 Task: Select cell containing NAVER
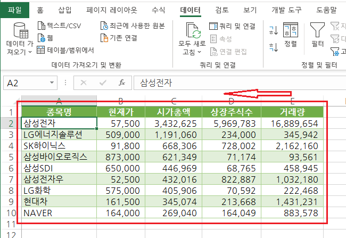59,213
